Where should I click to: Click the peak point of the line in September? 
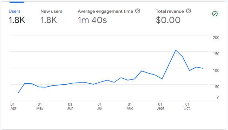point(176,50)
